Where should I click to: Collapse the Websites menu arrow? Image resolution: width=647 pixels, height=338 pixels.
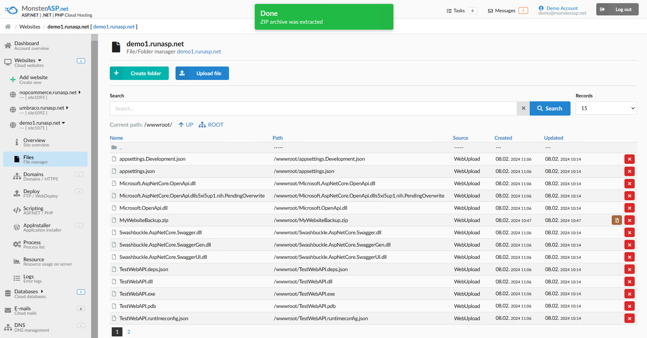[40, 61]
